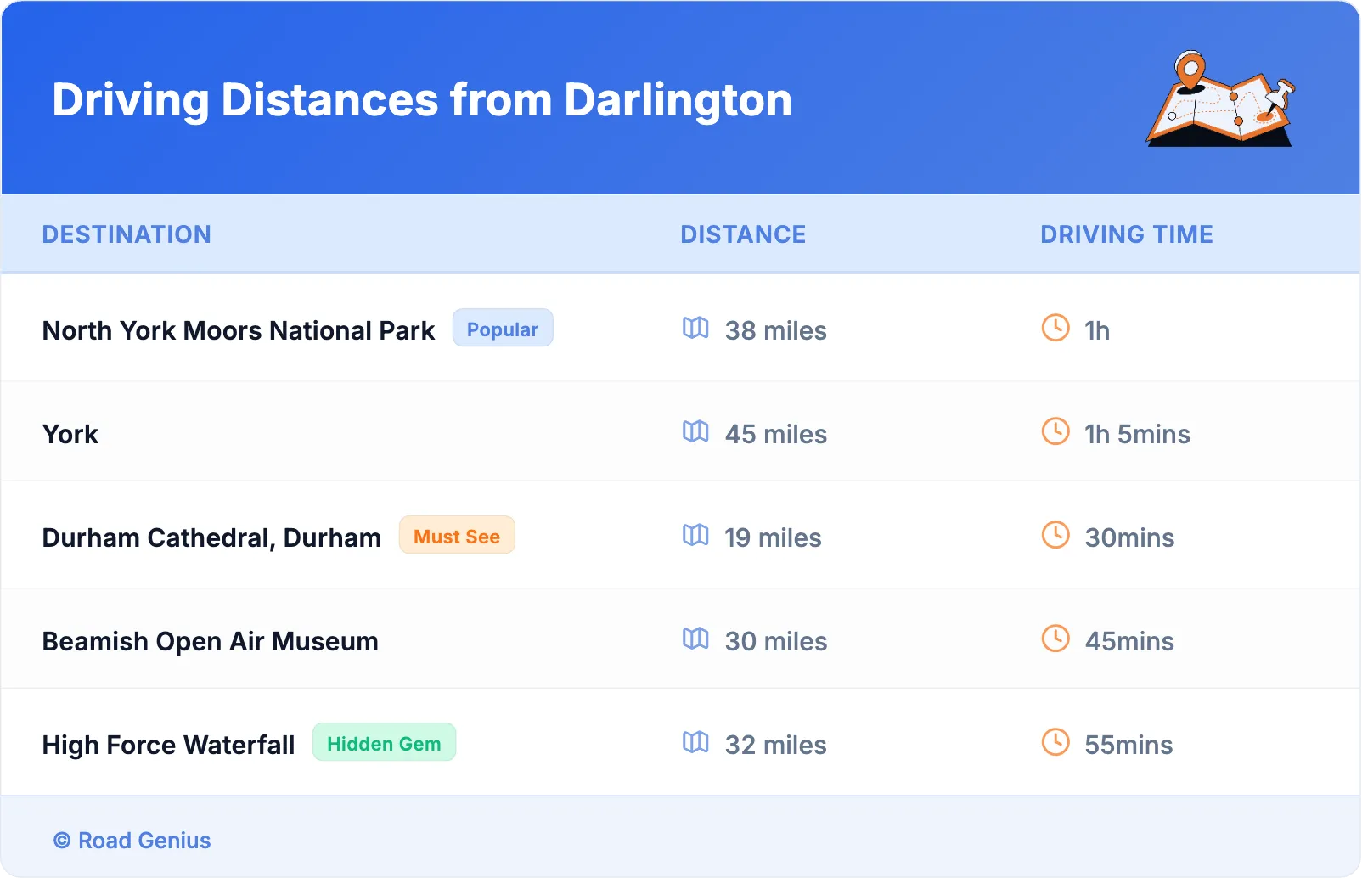Click the map icon beside 19 miles

(695, 535)
